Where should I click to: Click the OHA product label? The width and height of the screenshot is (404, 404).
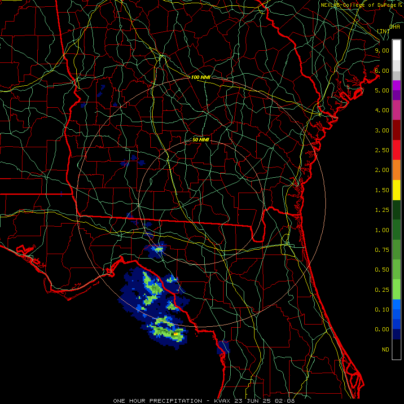tap(395, 26)
